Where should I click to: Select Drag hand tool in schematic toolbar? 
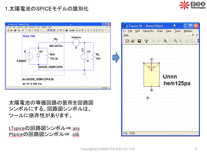pos(102,30)
